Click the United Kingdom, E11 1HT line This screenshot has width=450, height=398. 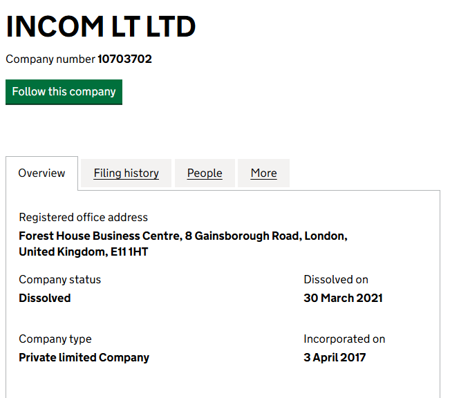(x=83, y=252)
